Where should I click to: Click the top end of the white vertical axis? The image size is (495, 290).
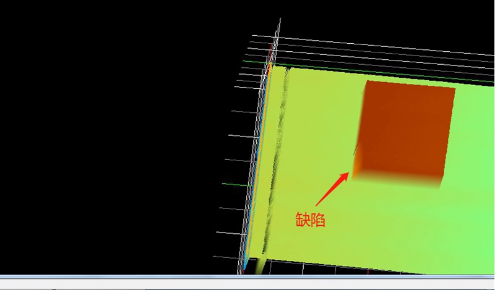280,22
